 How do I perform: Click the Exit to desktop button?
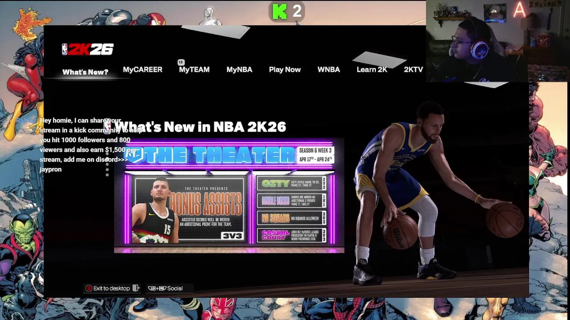[113, 288]
